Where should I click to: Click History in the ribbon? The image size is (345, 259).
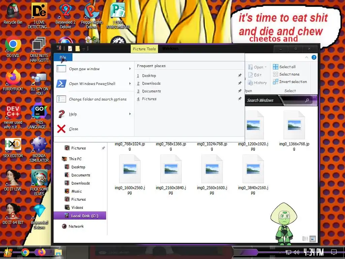pos(257,83)
